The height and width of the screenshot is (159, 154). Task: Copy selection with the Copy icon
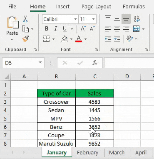pyautogui.click(x=25, y=29)
